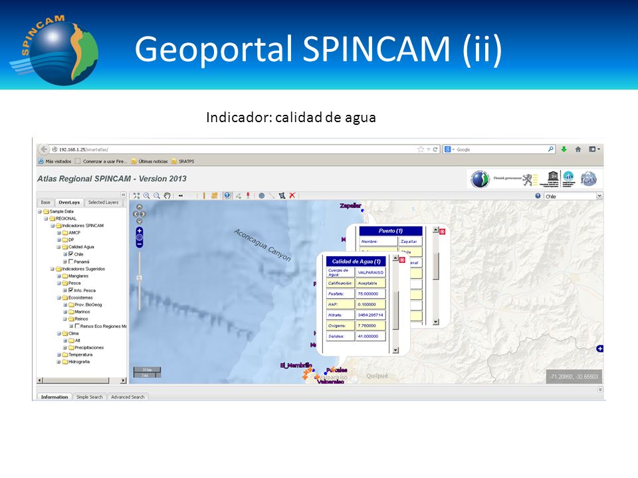638x478 pixels.
Task: Click the map zoom slider handle
Action: [139, 278]
